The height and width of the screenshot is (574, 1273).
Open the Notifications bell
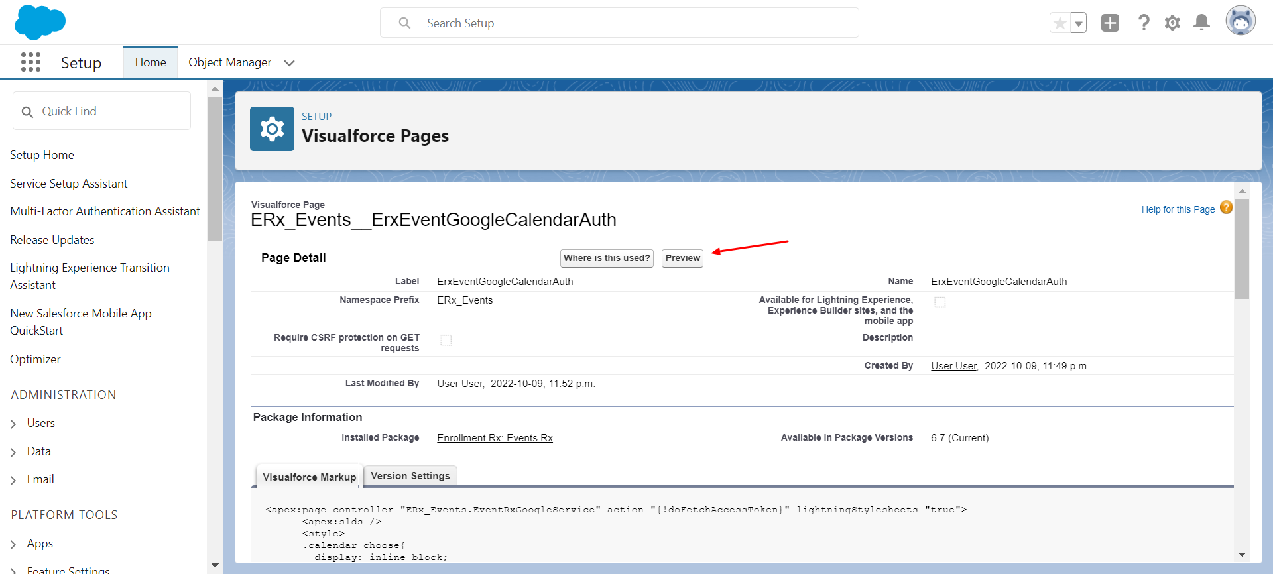click(1201, 23)
